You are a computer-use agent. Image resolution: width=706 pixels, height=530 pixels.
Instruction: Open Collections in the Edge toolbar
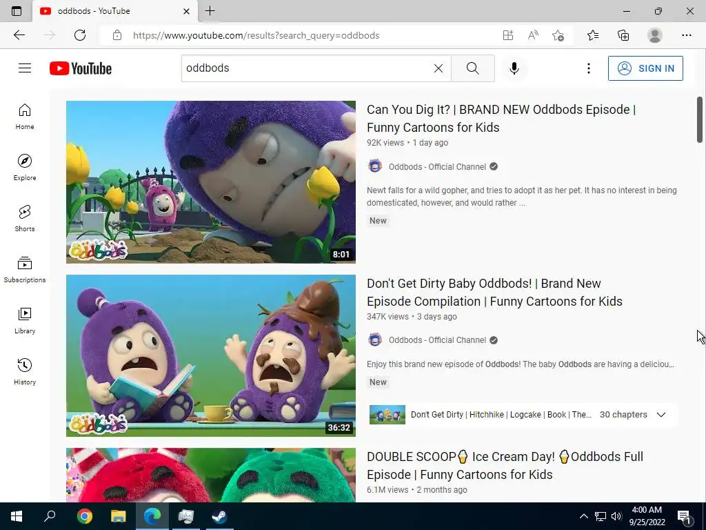coord(623,35)
